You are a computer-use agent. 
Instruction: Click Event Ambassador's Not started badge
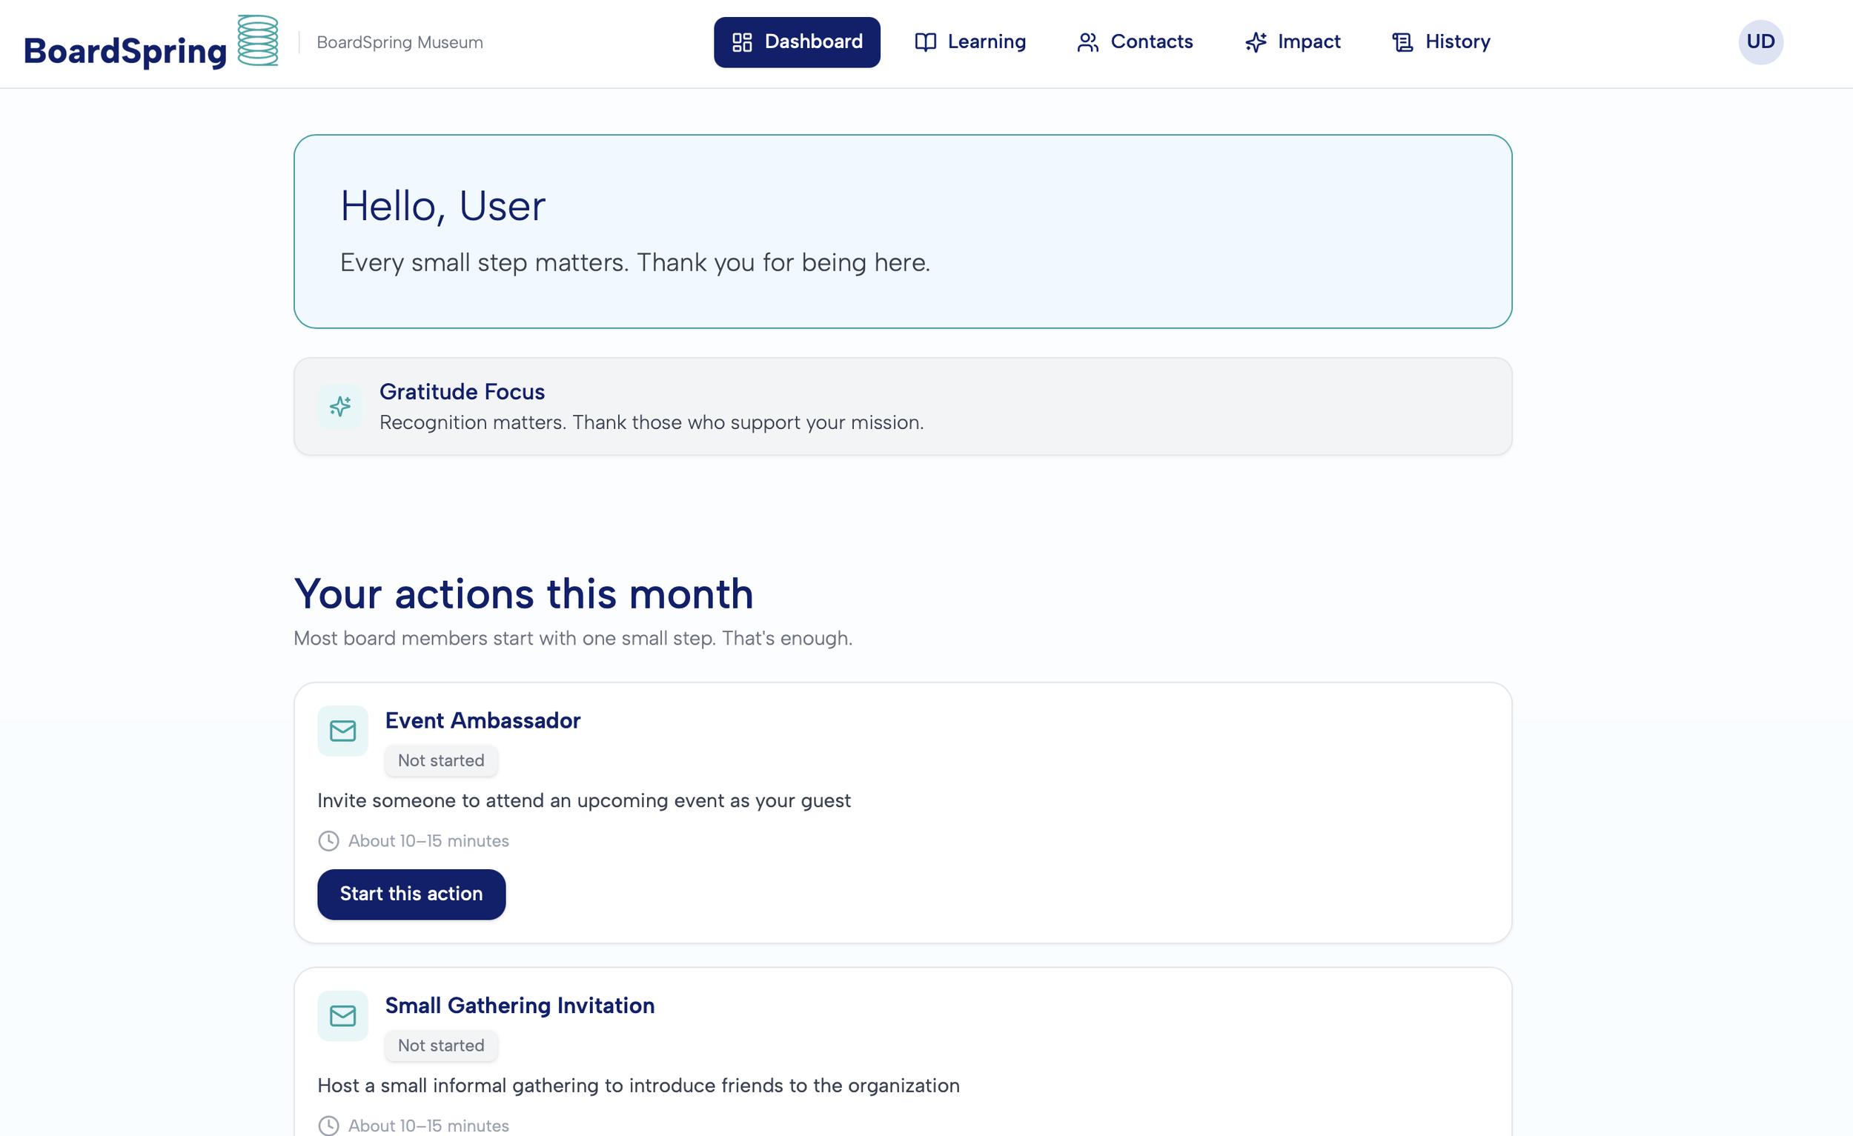pos(441,760)
